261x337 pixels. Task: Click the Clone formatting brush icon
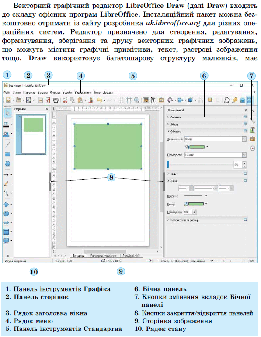click(91, 100)
